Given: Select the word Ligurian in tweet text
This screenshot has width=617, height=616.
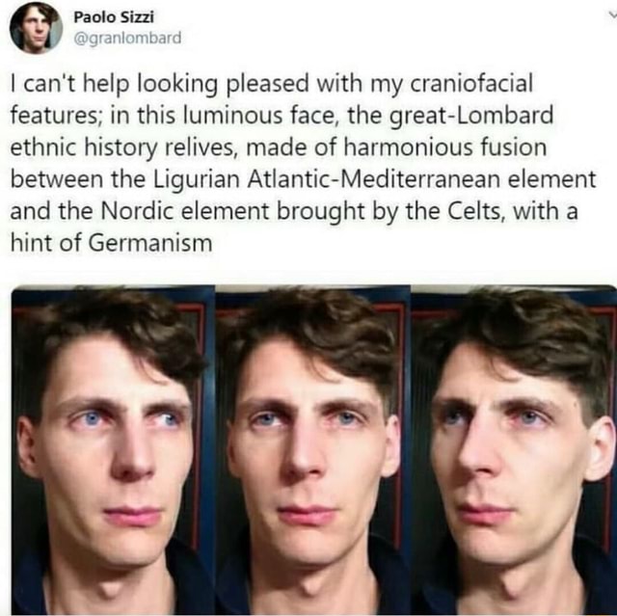Looking at the screenshot, I should click(x=196, y=180).
